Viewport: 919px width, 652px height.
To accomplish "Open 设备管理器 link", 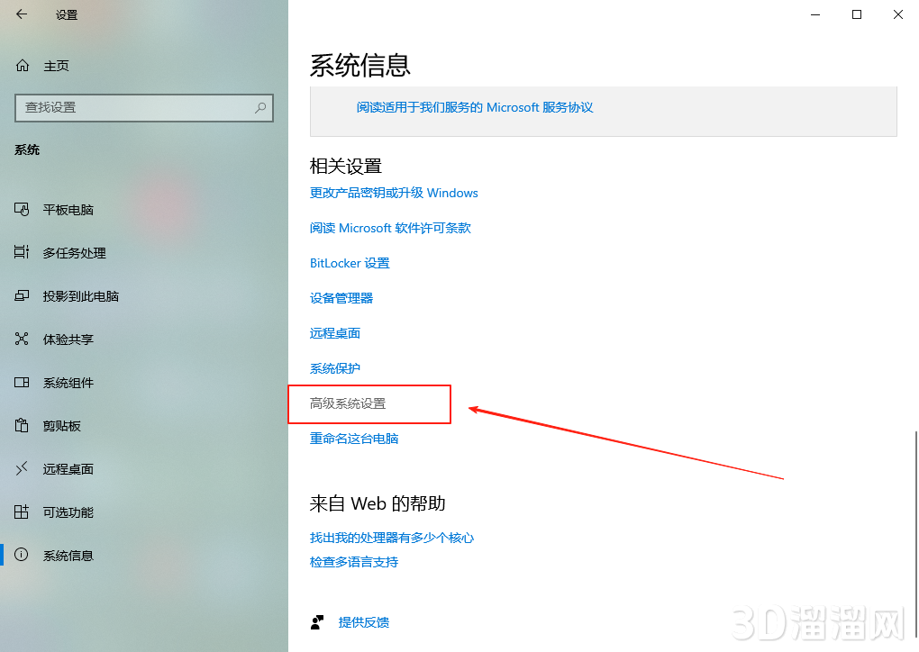I will 341,298.
